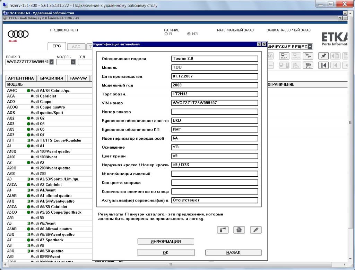This screenshot has width=355, height=270.
Task: Select the Audi A6 Allroad quattro row
Action: (x=49, y=229)
